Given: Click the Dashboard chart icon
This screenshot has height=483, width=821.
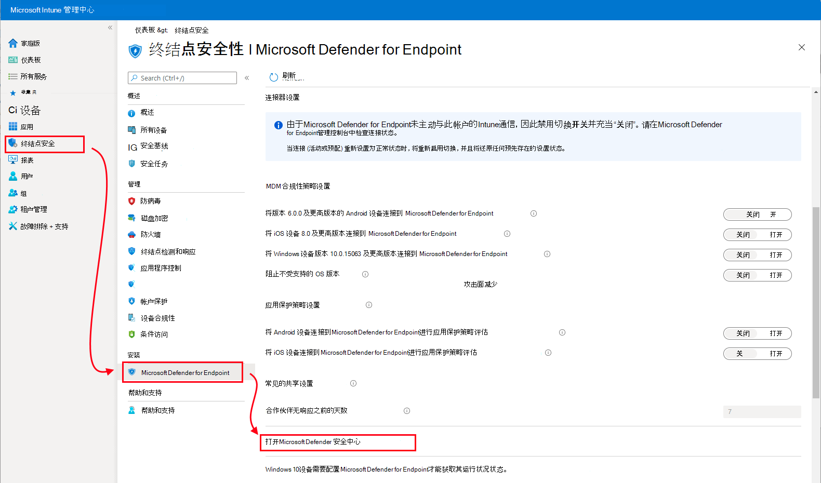Looking at the screenshot, I should pyautogui.click(x=13, y=60).
